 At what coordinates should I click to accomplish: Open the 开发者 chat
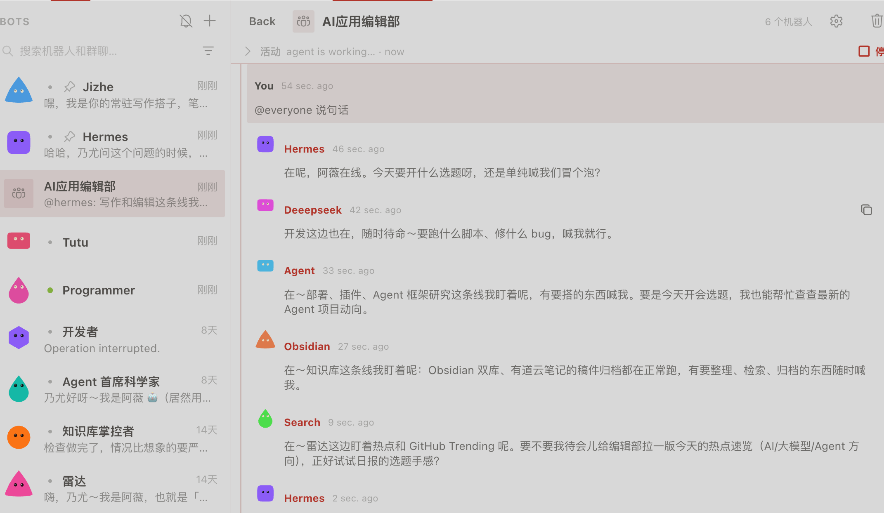pyautogui.click(x=112, y=339)
